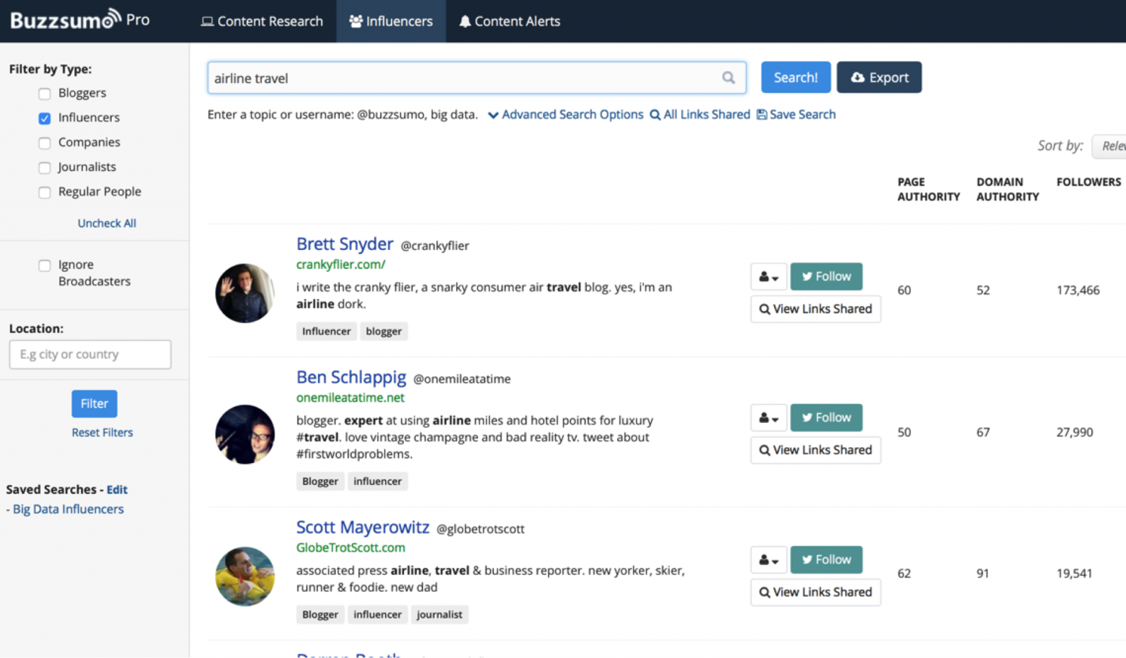Select the search magnifier in the topic field
The image size is (1126, 658).
[x=728, y=77]
